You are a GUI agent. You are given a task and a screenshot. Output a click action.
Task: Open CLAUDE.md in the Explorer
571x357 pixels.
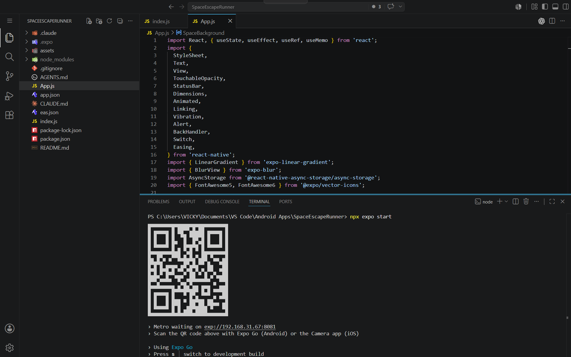[x=79, y=104]
